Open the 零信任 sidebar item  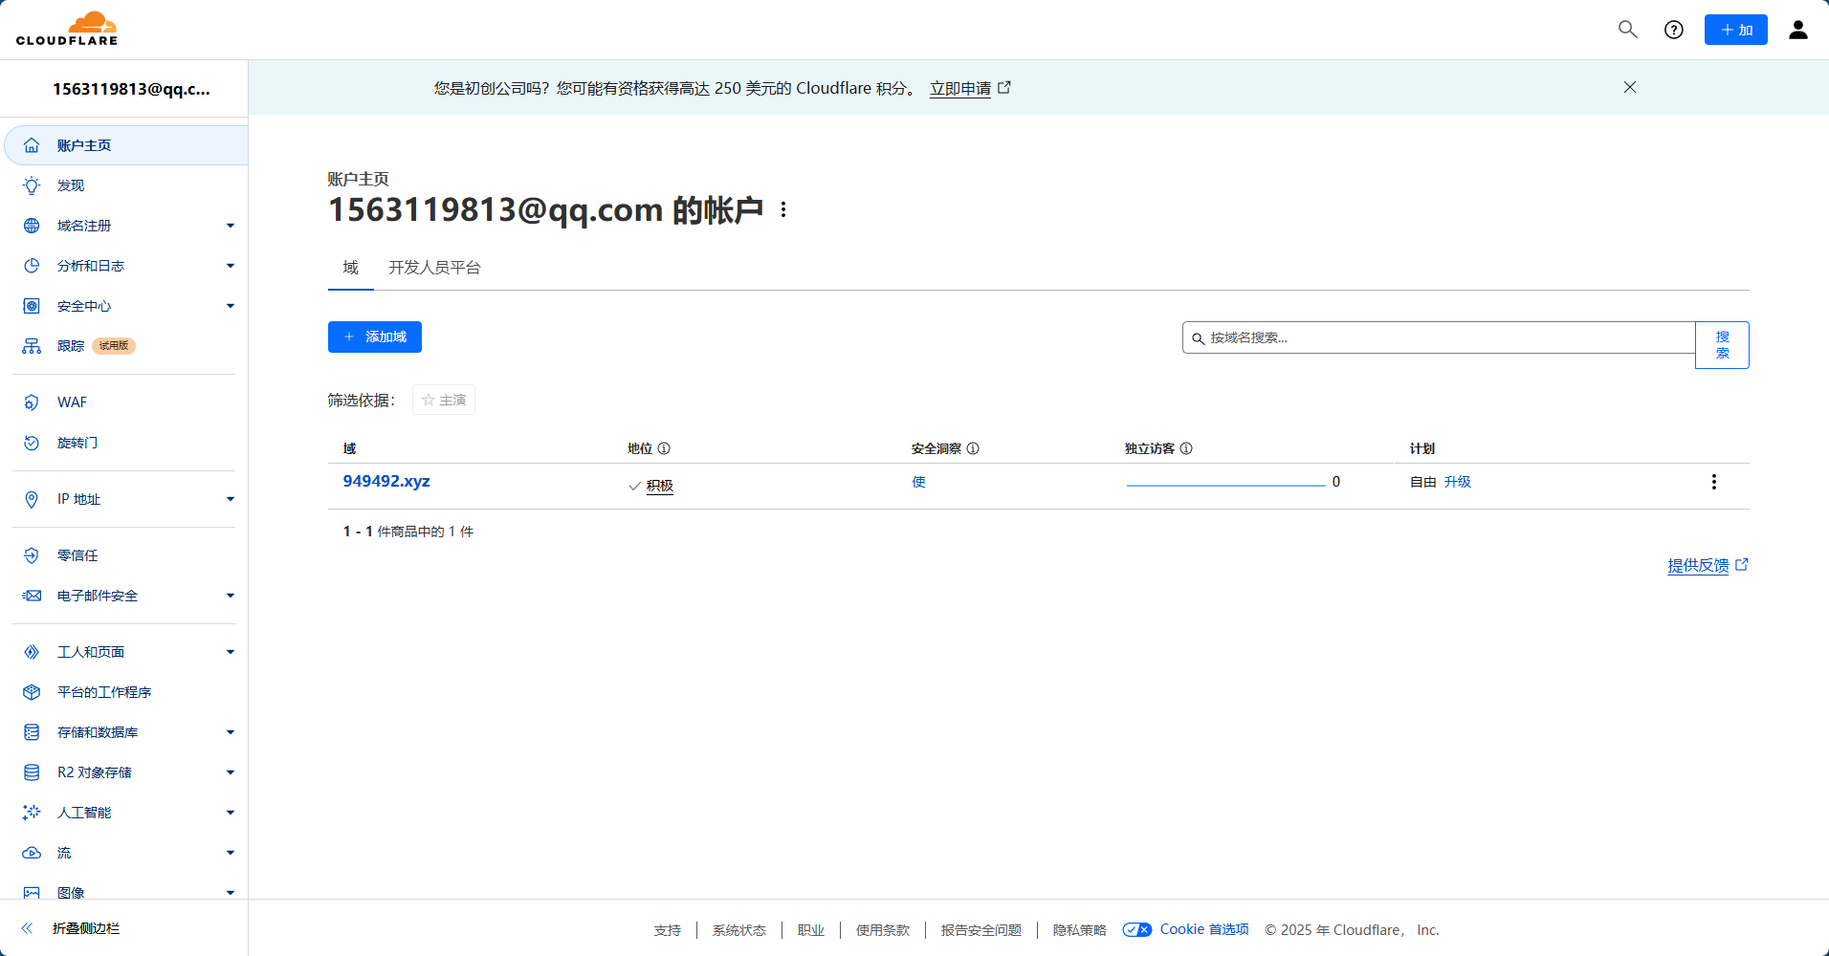126,555
